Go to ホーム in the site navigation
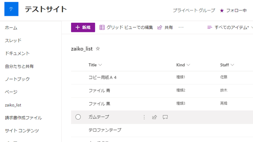The height and width of the screenshot is (142, 253). [x=11, y=28]
